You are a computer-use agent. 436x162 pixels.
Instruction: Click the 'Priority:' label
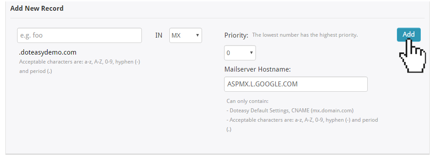236,35
